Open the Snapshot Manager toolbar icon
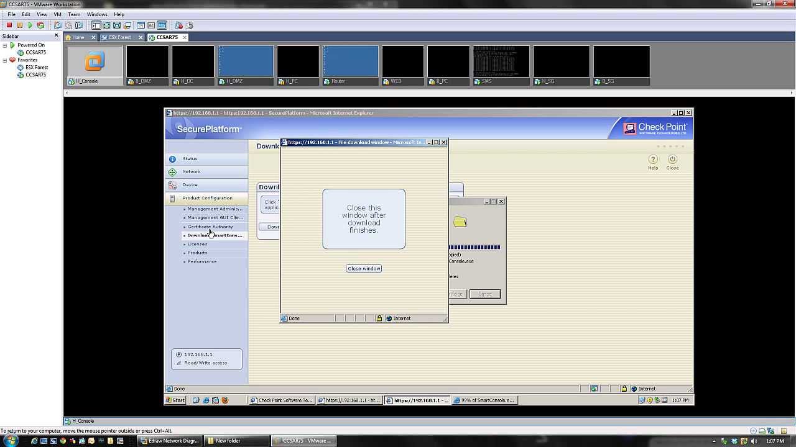 pyautogui.click(x=78, y=25)
